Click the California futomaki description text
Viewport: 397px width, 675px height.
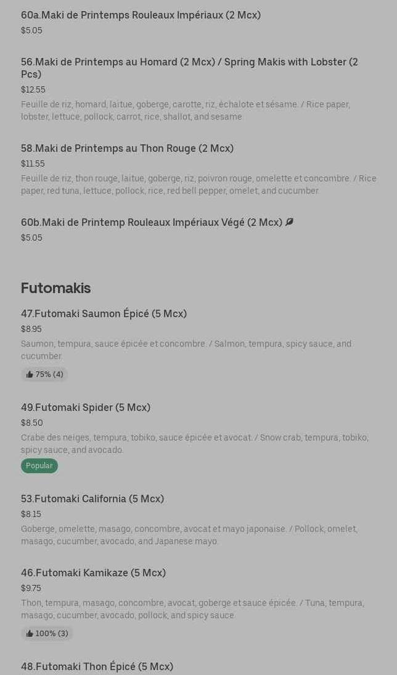click(x=189, y=535)
